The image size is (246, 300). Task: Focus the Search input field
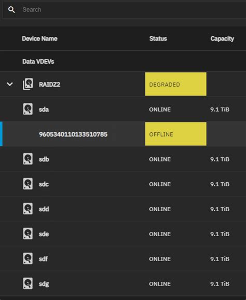125,9
